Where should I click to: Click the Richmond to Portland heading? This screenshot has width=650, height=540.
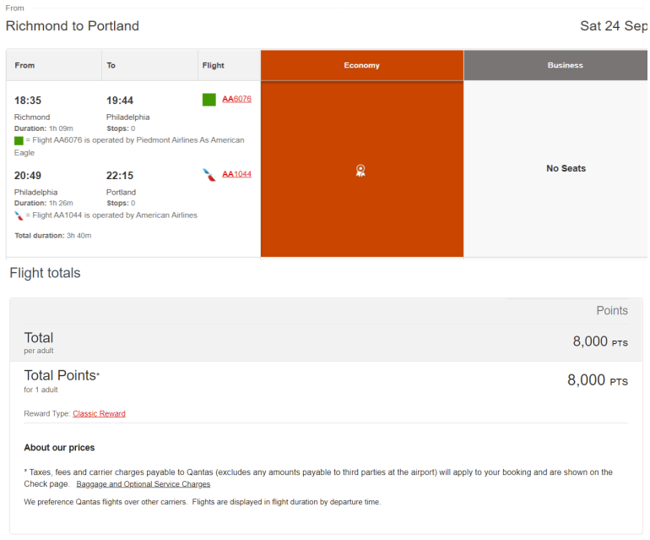tap(73, 26)
